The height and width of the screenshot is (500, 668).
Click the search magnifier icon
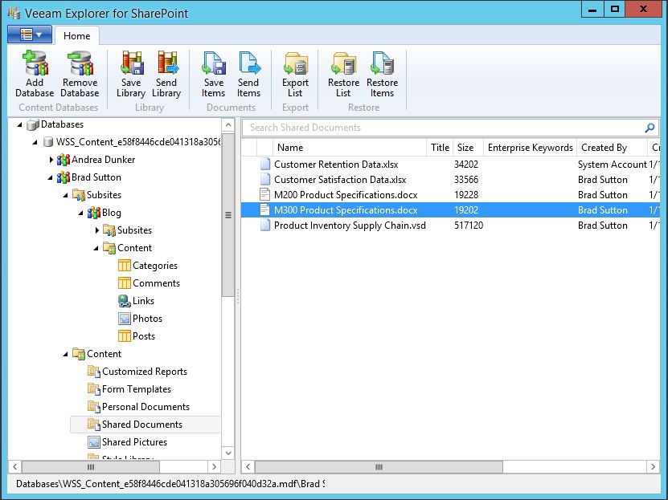650,128
